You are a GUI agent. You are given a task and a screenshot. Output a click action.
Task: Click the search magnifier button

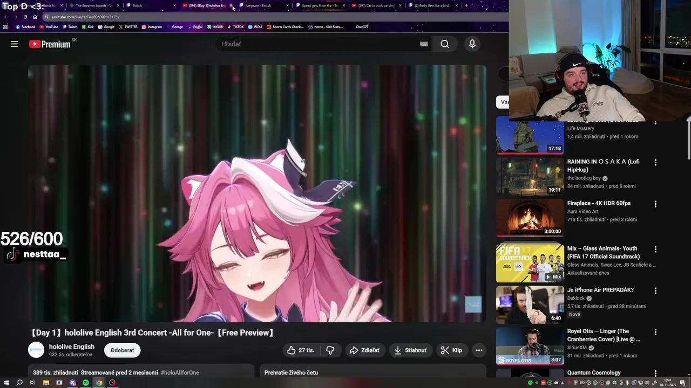pos(445,44)
